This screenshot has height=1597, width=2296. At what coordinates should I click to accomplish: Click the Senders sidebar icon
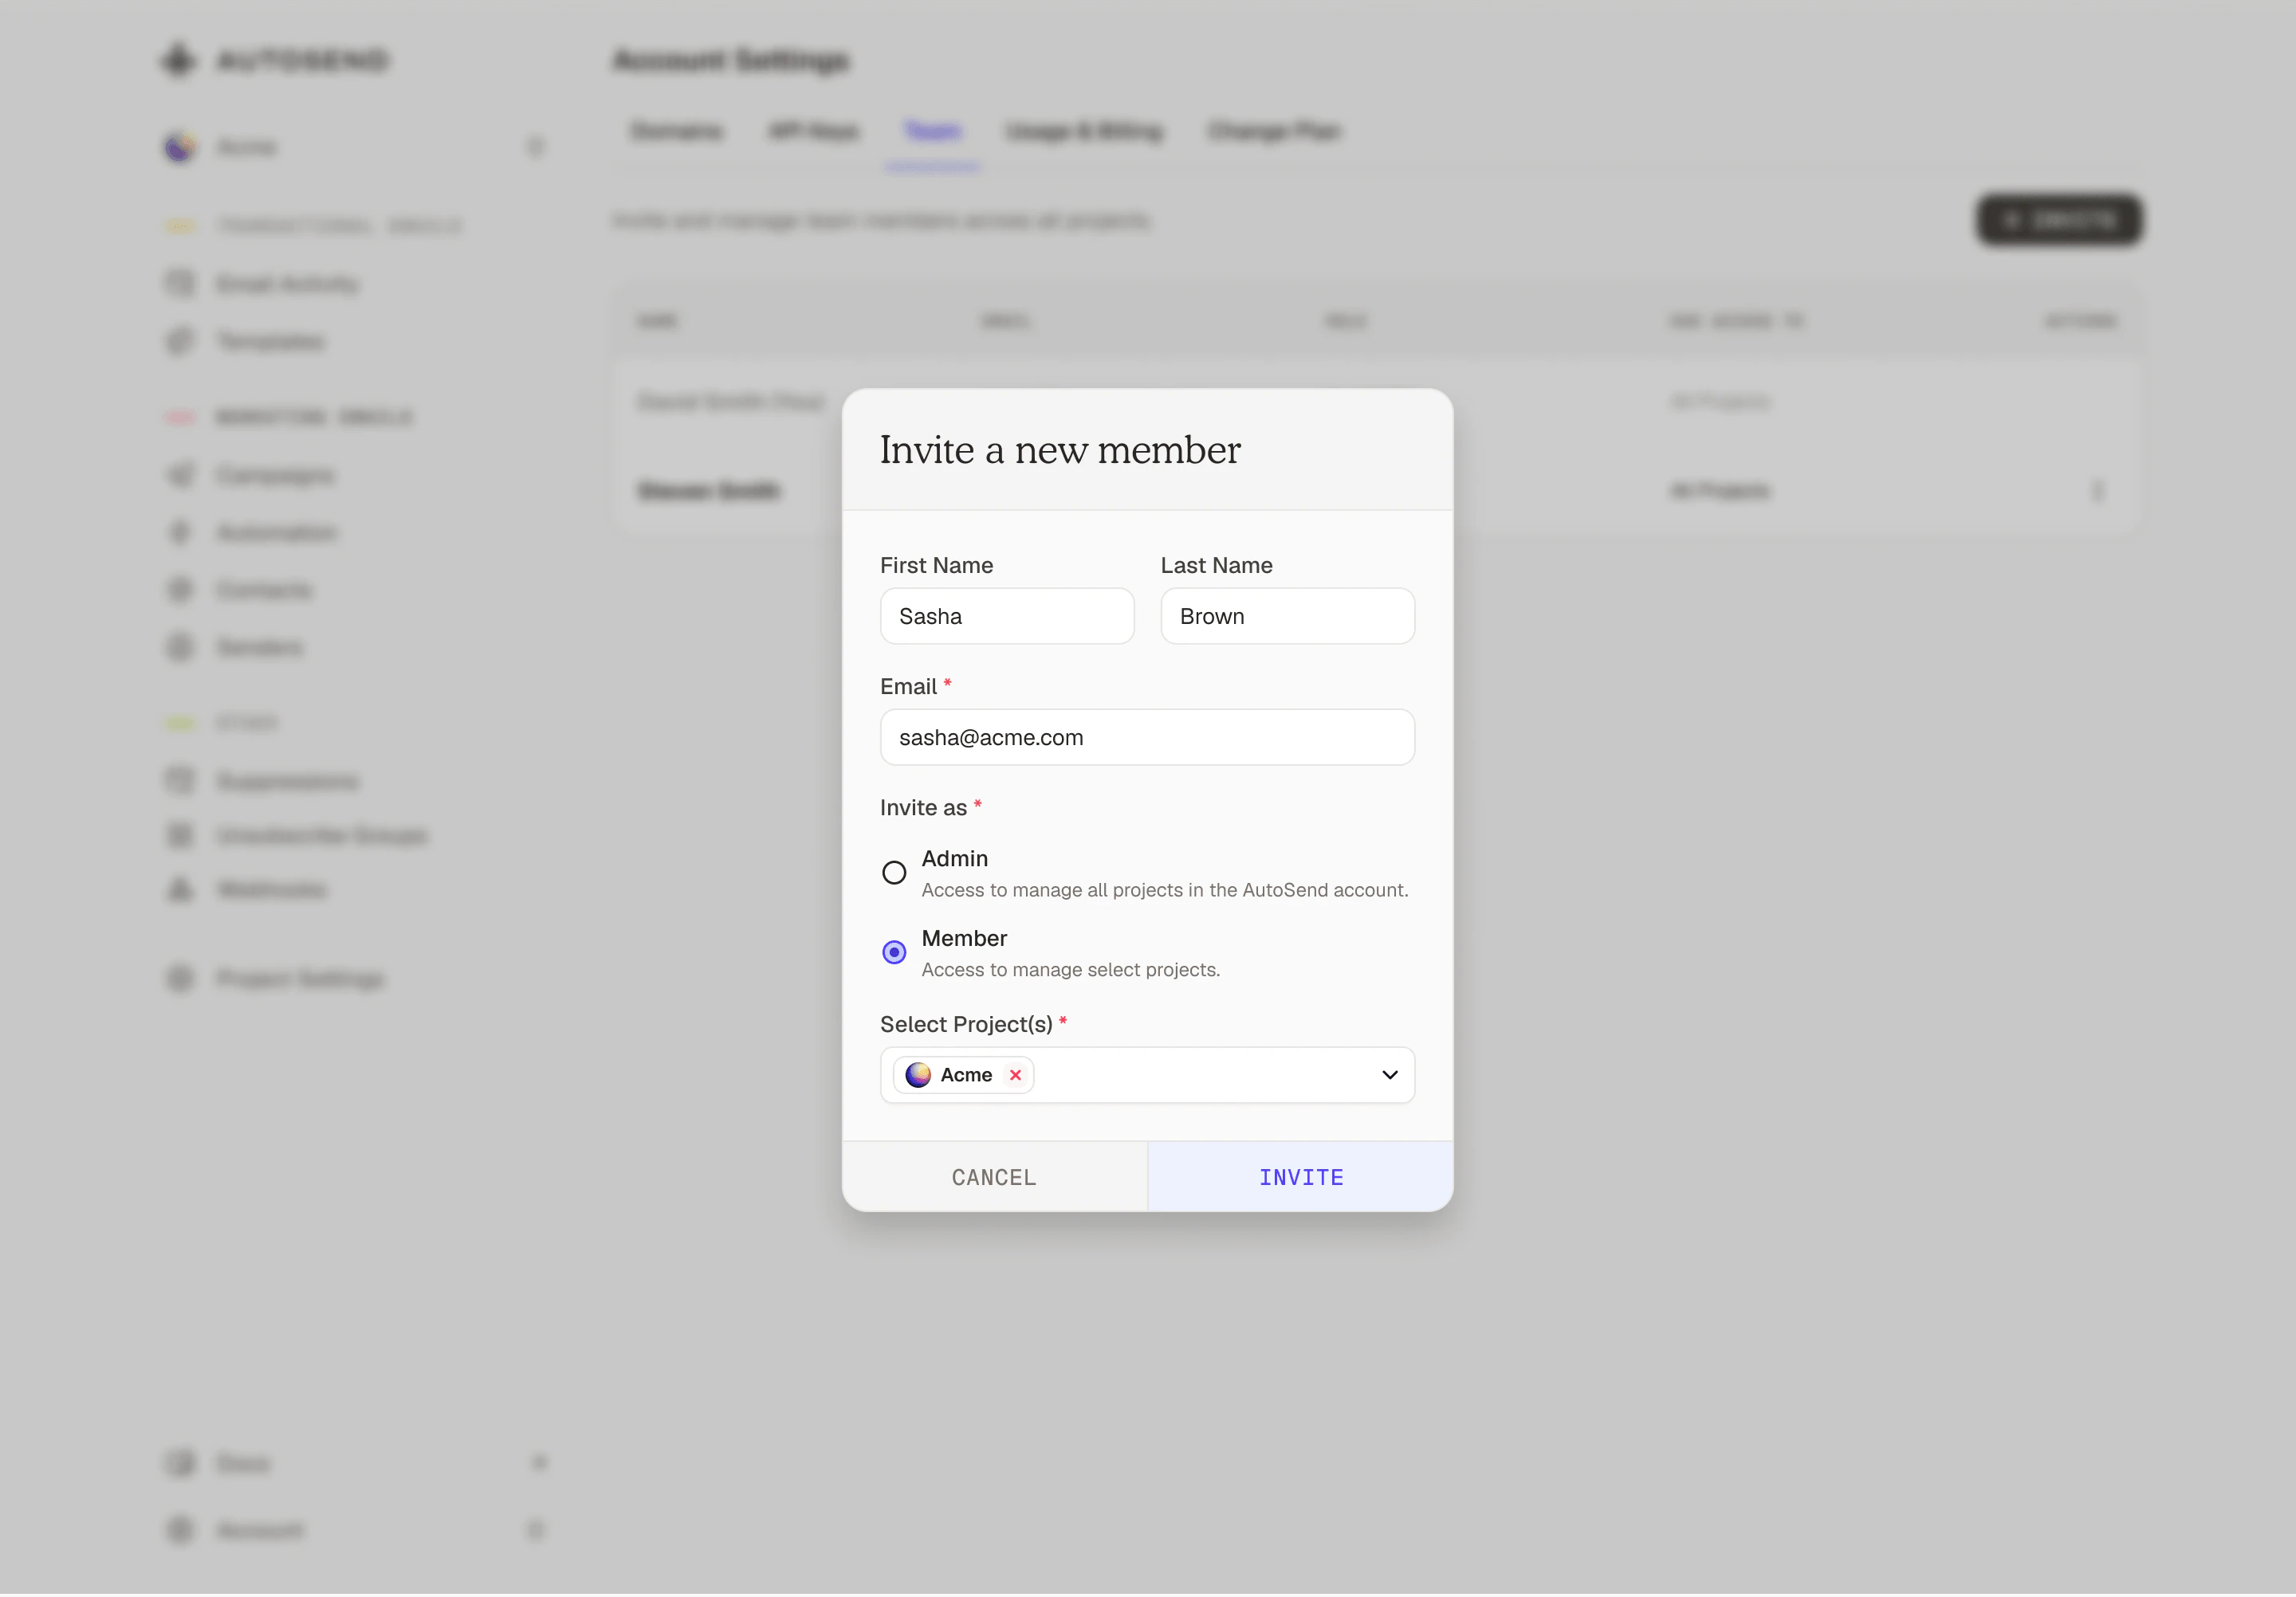pos(180,646)
